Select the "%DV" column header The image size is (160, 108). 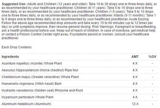(152, 57)
